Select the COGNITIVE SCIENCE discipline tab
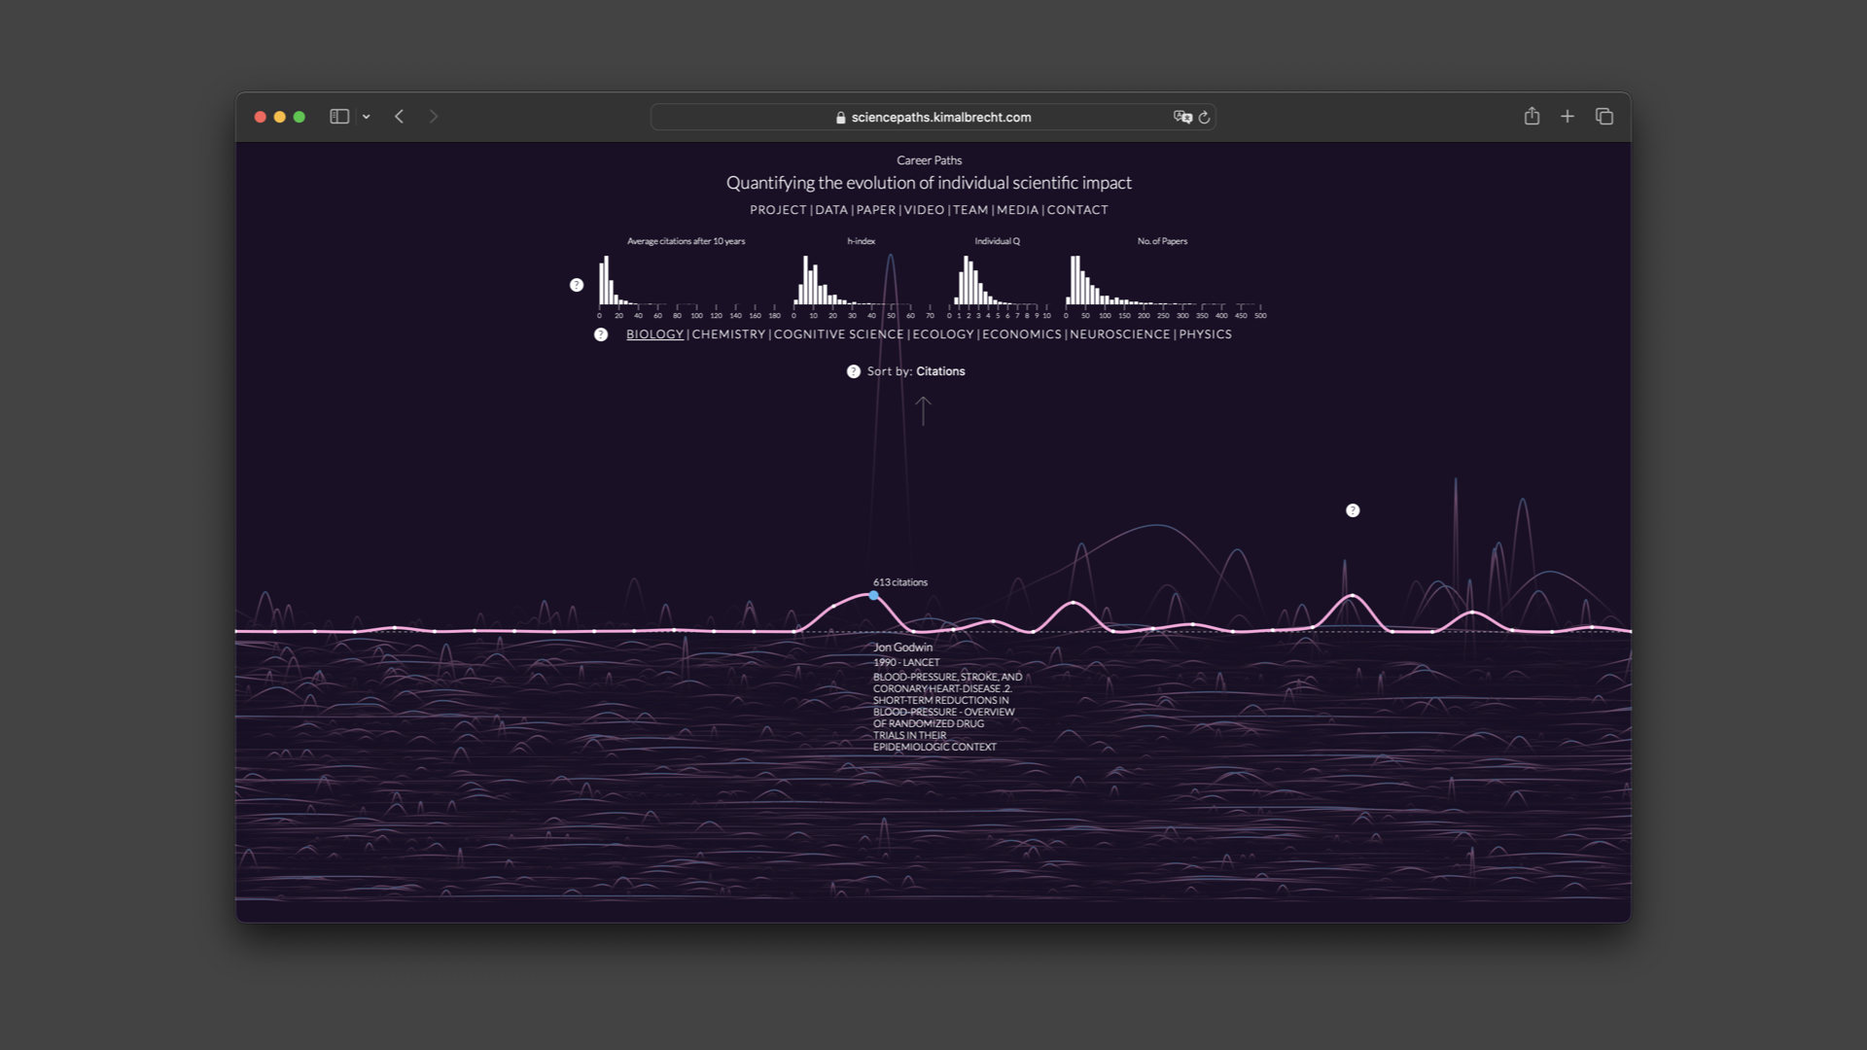Image resolution: width=1867 pixels, height=1050 pixels. (x=838, y=334)
